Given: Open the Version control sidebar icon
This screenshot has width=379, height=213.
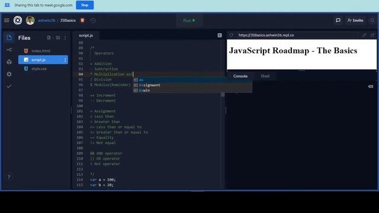Looking at the screenshot, I should pyautogui.click(x=9, y=50).
